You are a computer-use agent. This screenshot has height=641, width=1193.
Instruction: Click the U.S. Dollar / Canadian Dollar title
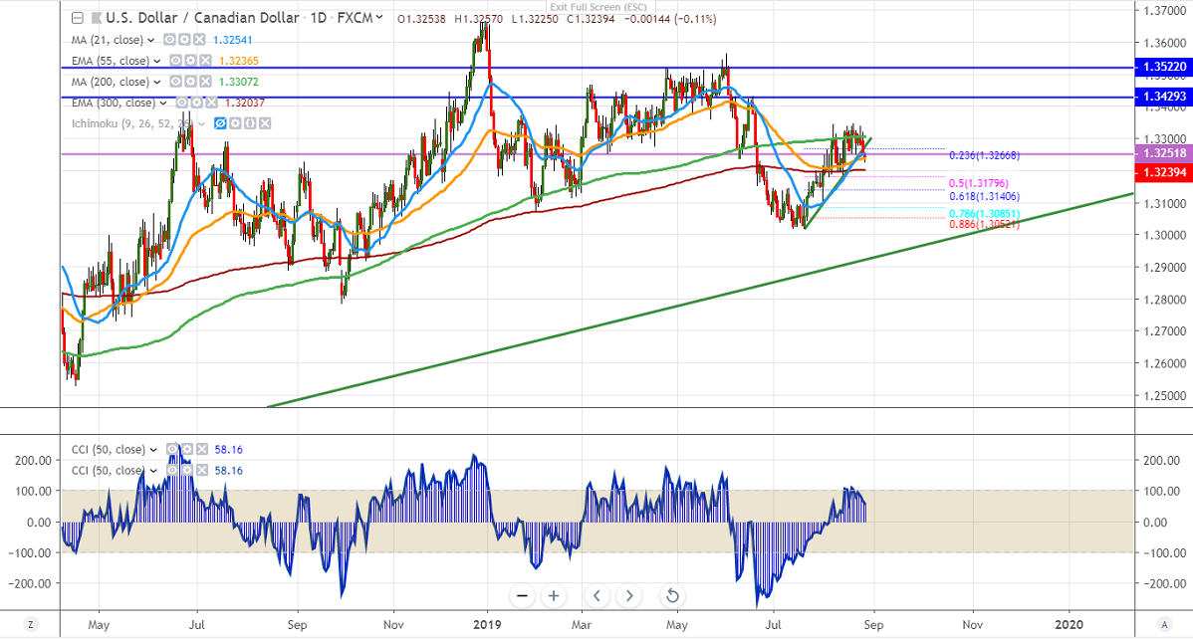click(x=202, y=18)
